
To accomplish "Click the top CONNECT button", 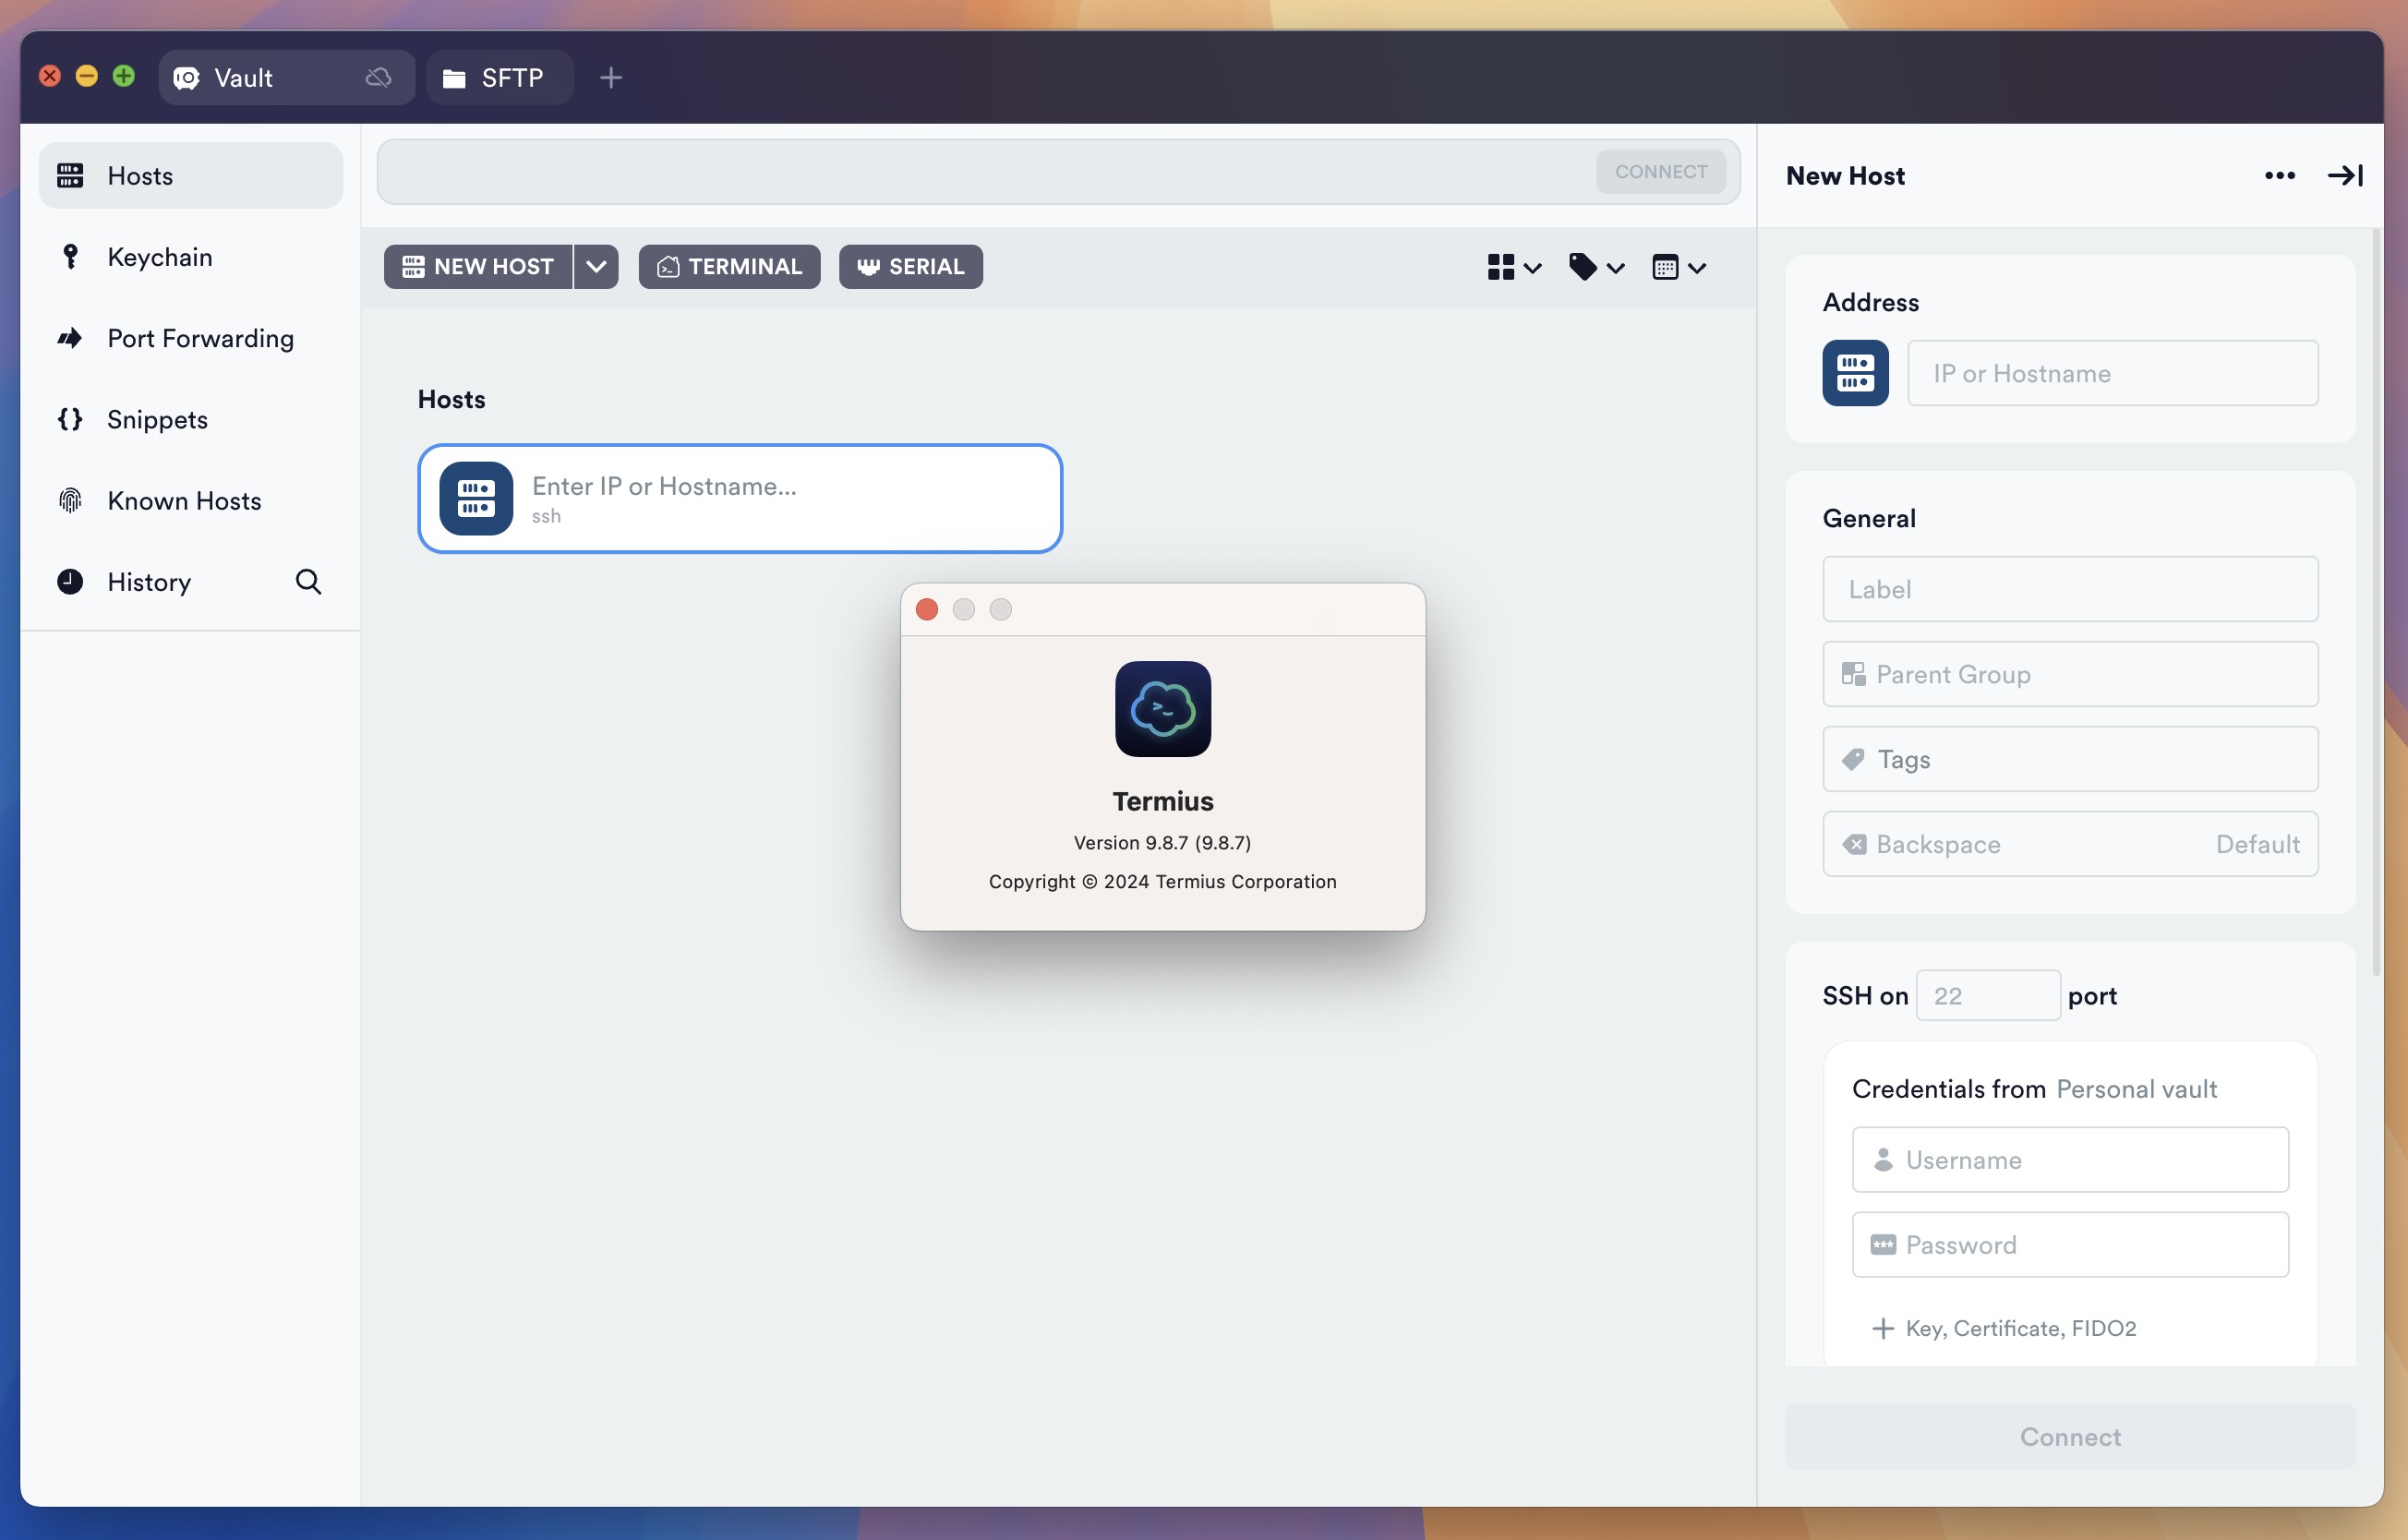I will (1660, 172).
